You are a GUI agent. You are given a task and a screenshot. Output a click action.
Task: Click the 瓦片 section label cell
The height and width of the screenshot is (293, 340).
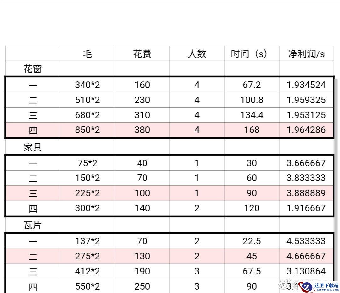[x=33, y=225]
